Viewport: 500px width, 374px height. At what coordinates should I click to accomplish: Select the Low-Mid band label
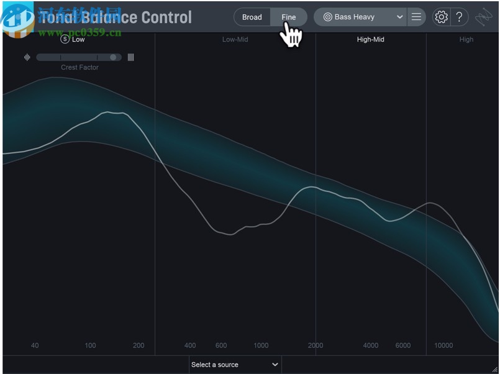coord(235,39)
